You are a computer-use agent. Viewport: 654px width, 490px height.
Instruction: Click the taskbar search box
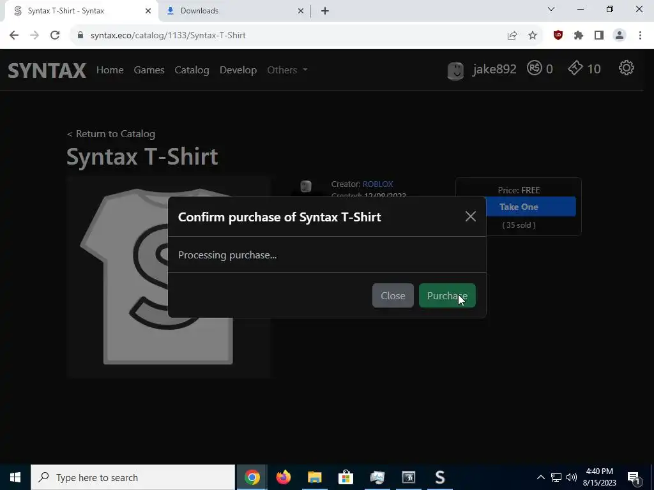pyautogui.click(x=133, y=477)
